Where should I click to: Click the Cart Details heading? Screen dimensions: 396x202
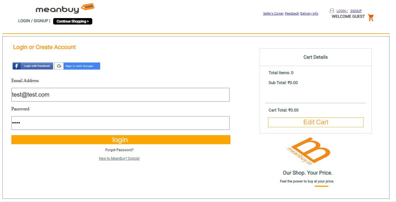315,57
